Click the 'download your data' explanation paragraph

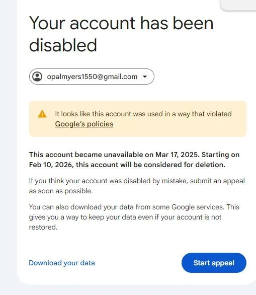pyautogui.click(x=134, y=217)
